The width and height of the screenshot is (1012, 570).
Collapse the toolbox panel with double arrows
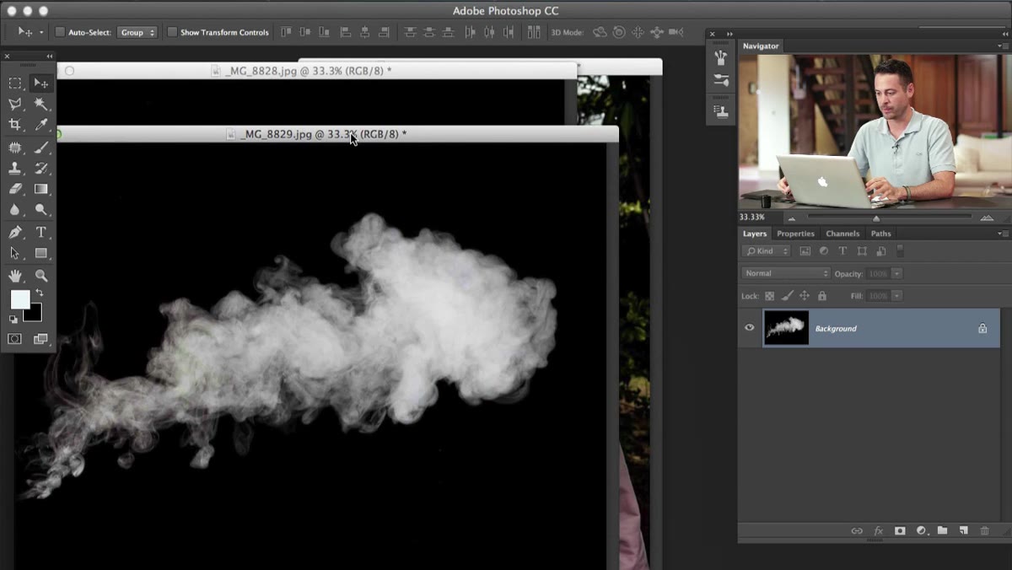tap(49, 56)
